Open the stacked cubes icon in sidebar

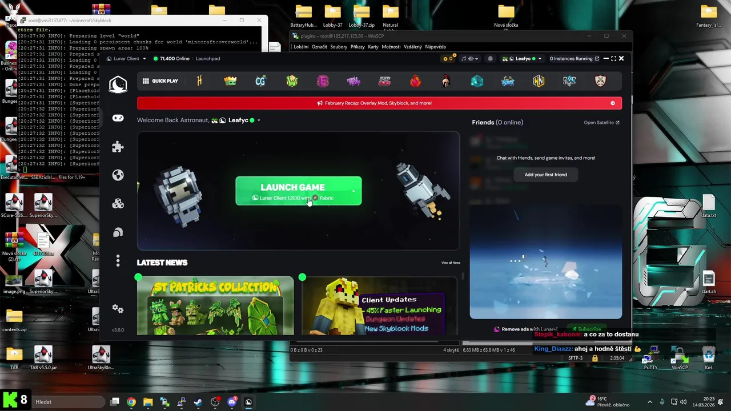[118, 204]
